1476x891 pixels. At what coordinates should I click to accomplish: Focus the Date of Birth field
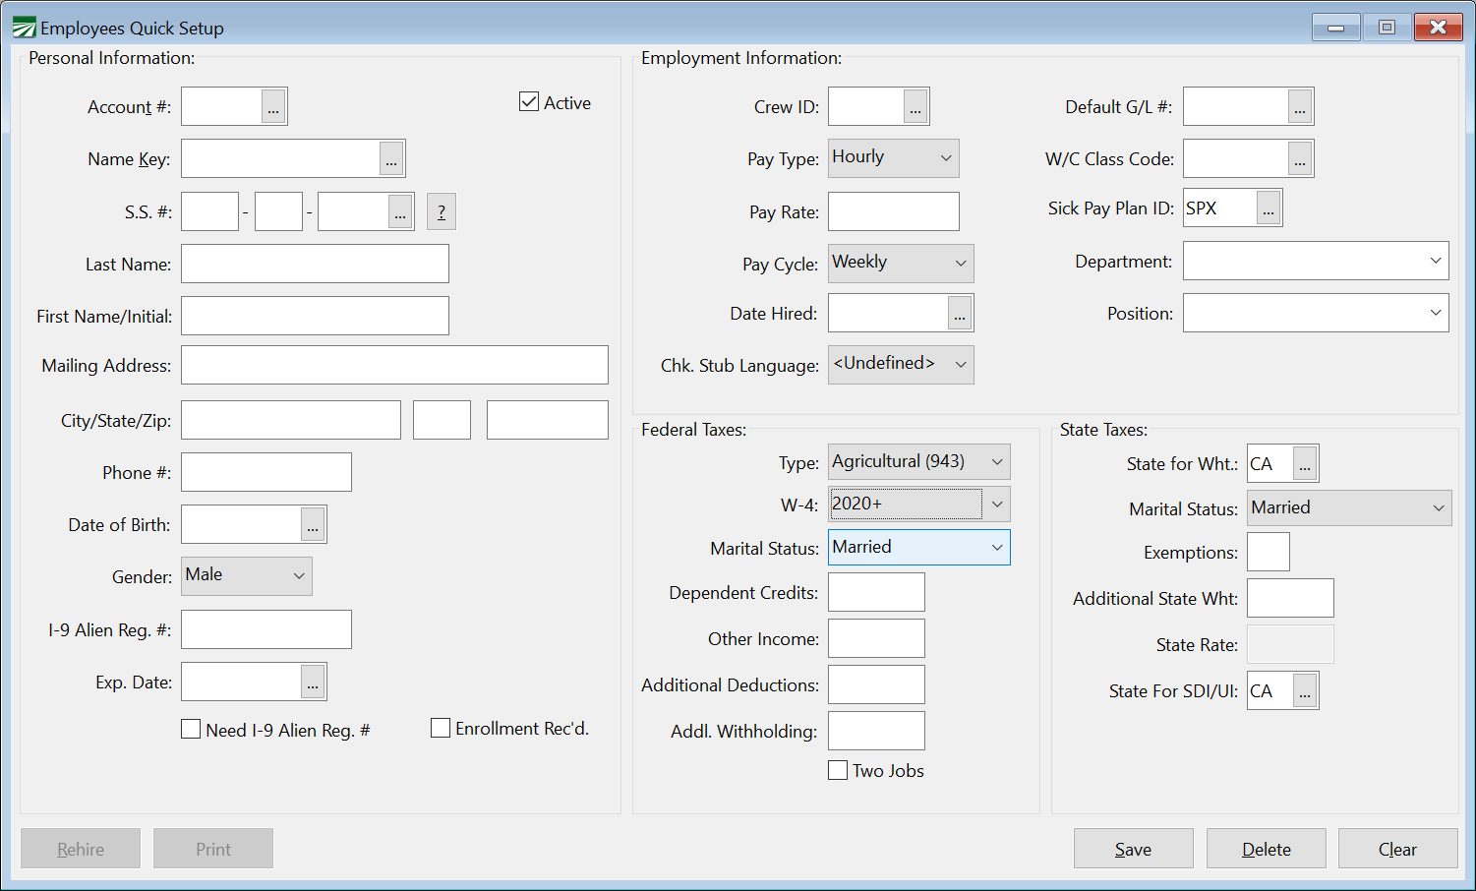pos(241,524)
